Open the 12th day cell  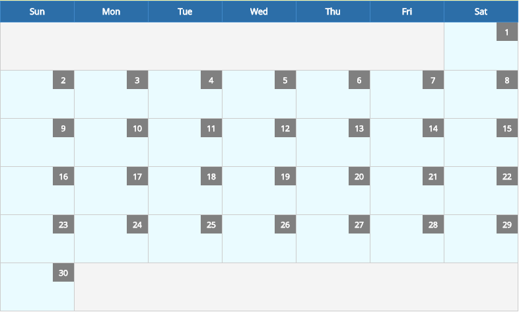coord(259,142)
